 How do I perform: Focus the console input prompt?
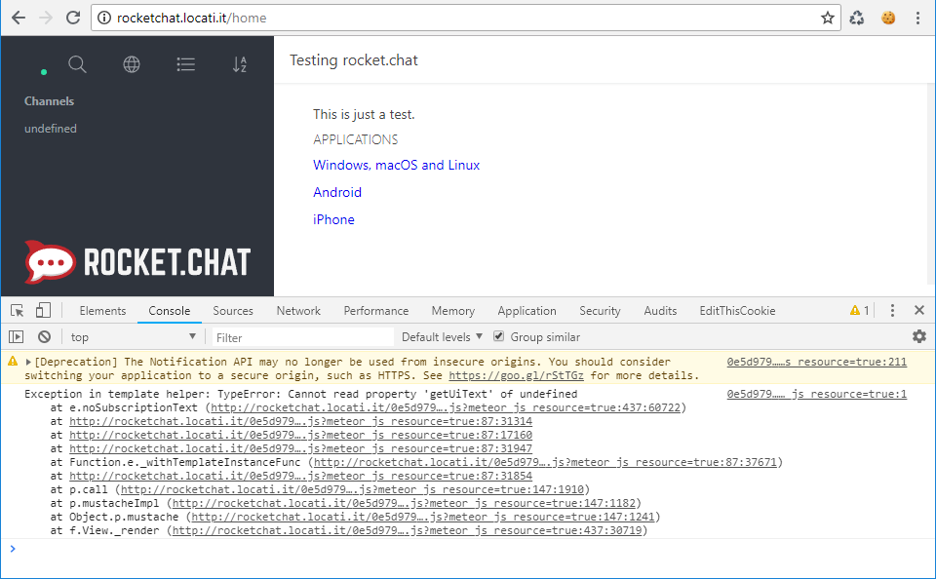pyautogui.click(x=472, y=549)
